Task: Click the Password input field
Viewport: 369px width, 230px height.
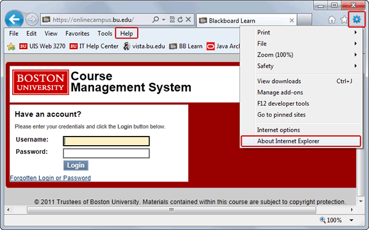Action: [x=106, y=153]
